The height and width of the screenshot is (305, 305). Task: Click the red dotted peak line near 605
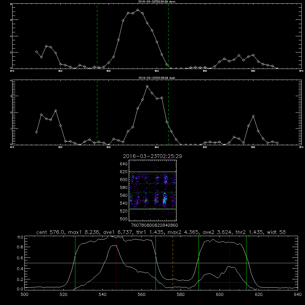(x=230, y=263)
